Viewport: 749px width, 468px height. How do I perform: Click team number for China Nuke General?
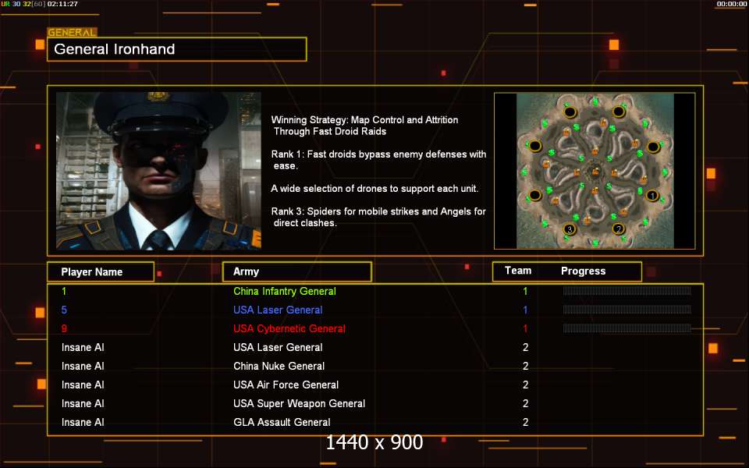click(x=525, y=366)
